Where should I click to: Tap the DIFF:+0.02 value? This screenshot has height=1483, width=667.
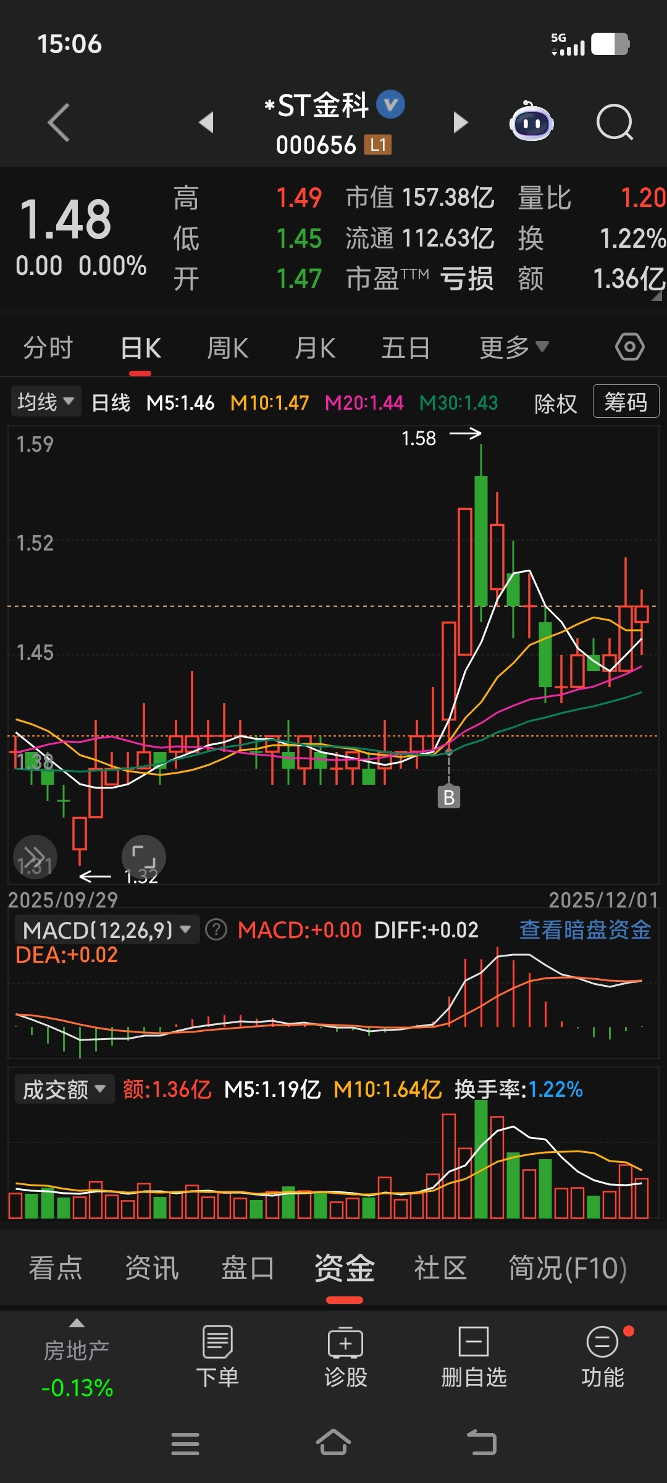tap(426, 930)
